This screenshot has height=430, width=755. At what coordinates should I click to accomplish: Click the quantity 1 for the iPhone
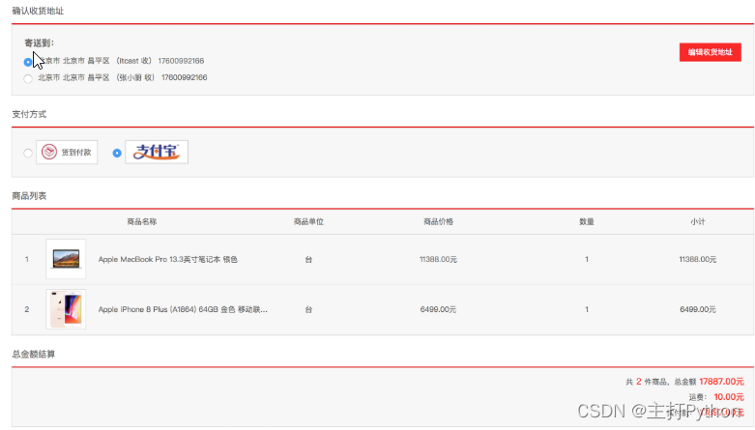pyautogui.click(x=587, y=309)
